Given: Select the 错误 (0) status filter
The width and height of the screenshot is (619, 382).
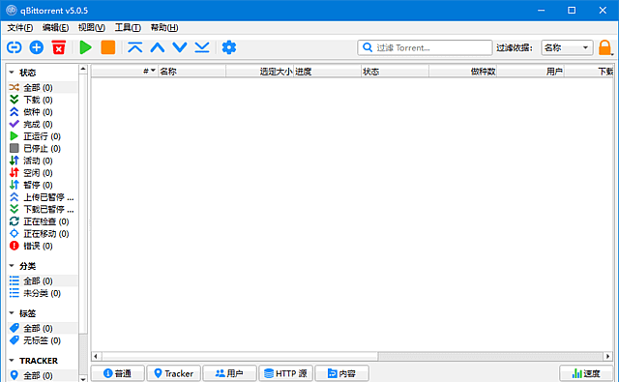Looking at the screenshot, I should [43, 247].
